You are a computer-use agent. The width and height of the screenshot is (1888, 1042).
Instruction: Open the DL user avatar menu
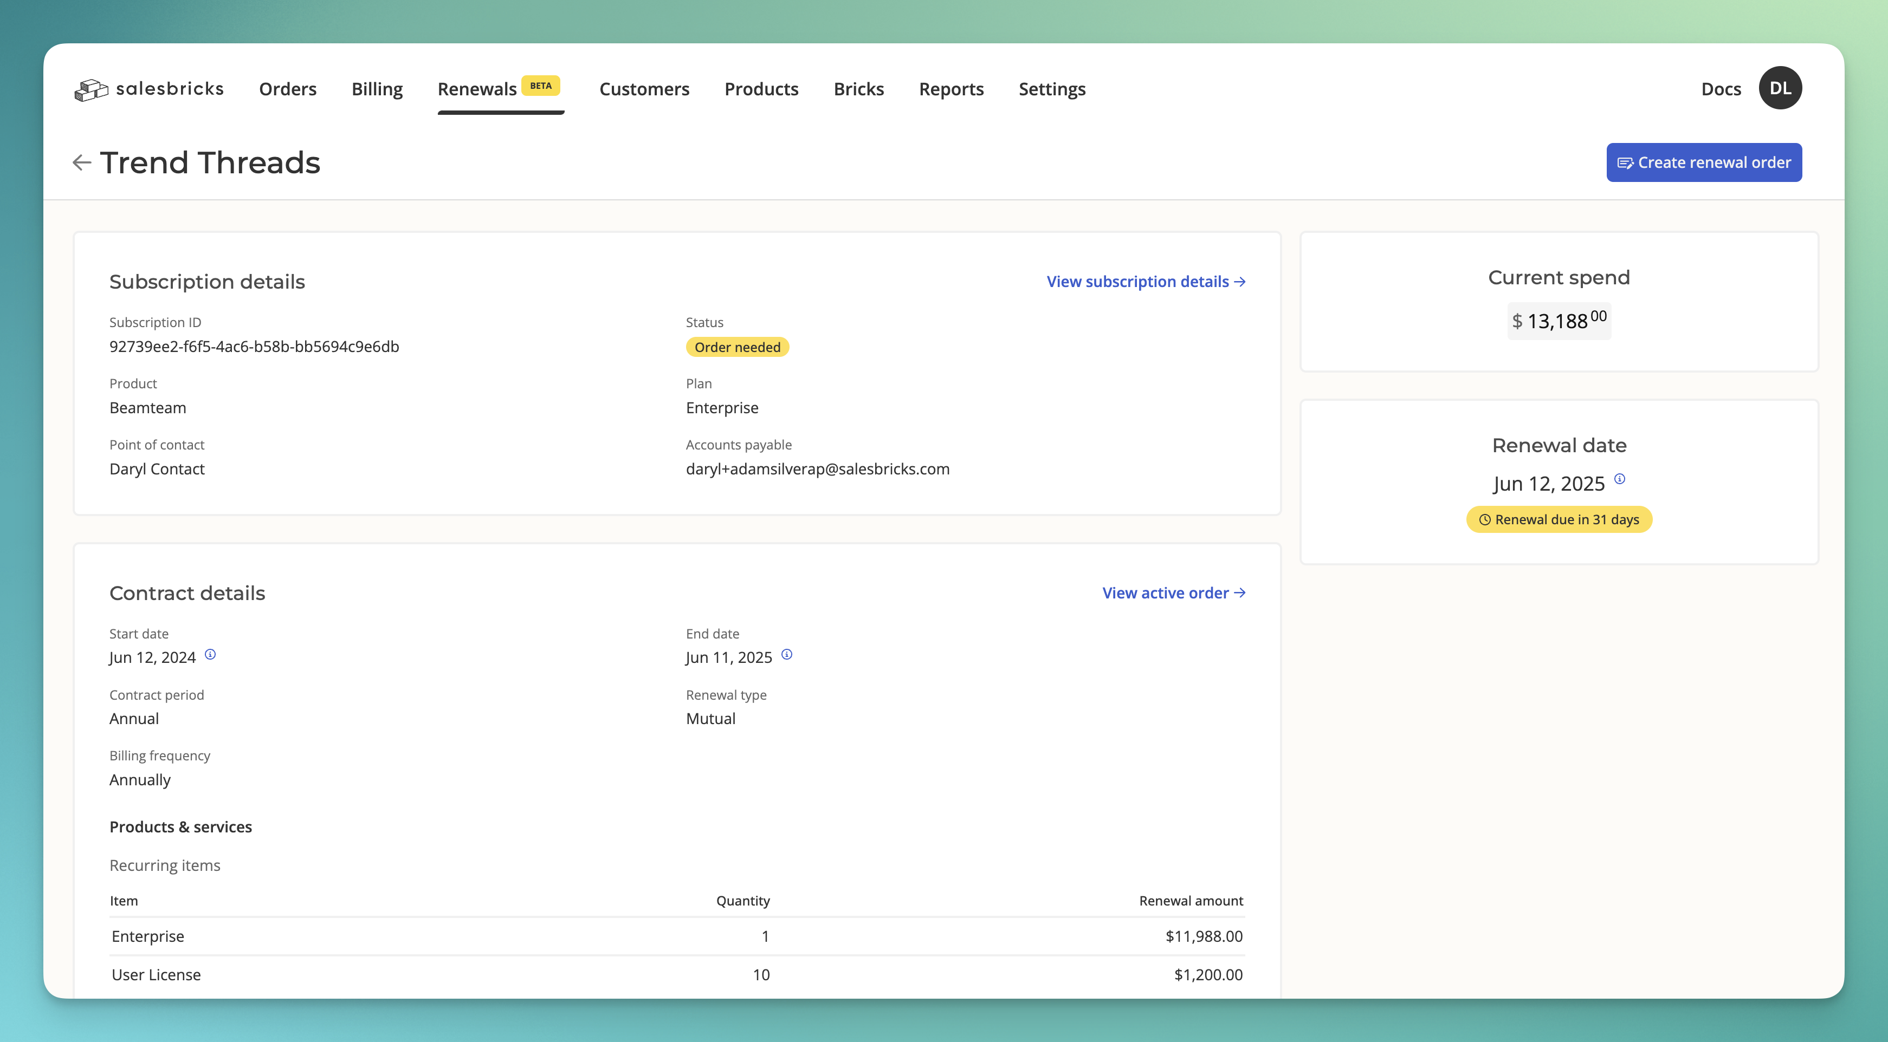[x=1780, y=88]
